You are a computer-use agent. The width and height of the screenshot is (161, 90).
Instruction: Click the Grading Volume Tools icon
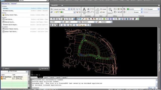(3, 15)
